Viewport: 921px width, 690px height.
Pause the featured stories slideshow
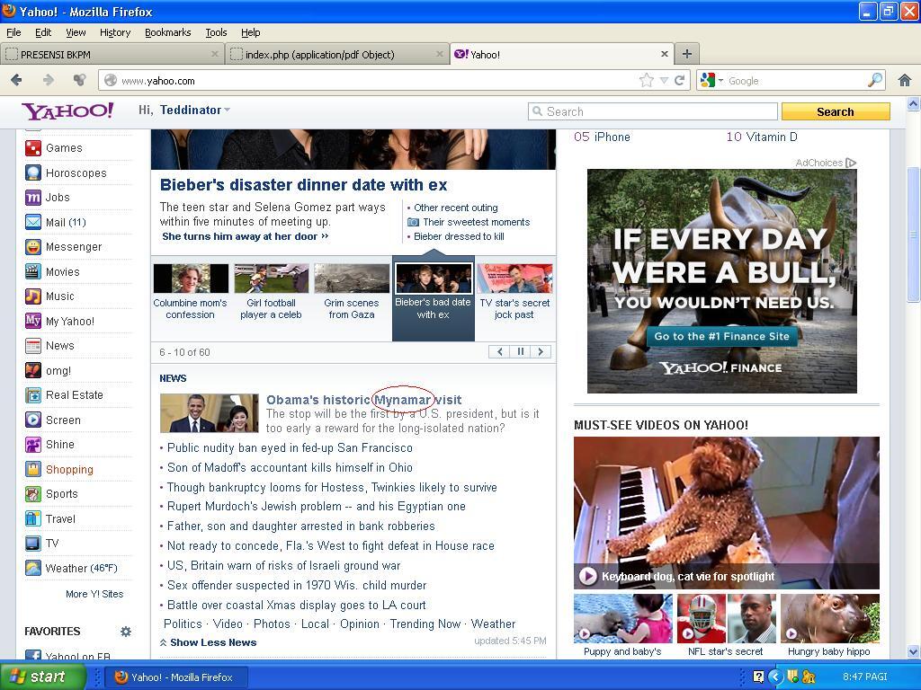(x=520, y=351)
